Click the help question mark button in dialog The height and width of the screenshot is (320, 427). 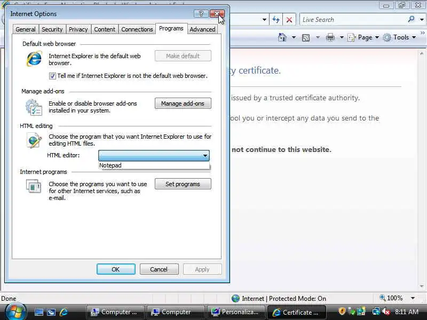pyautogui.click(x=201, y=14)
